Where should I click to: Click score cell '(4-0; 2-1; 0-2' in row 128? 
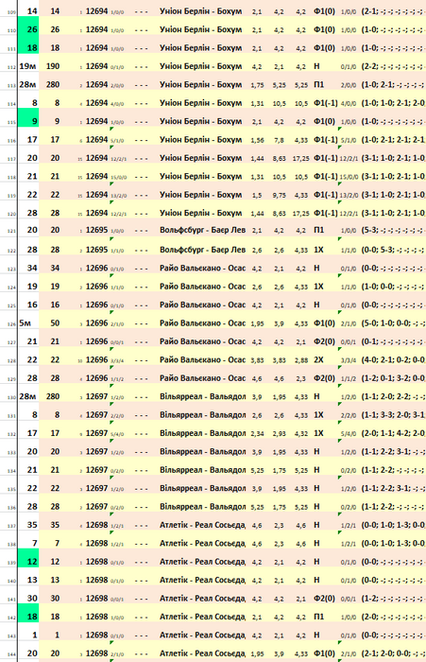pyautogui.click(x=393, y=359)
